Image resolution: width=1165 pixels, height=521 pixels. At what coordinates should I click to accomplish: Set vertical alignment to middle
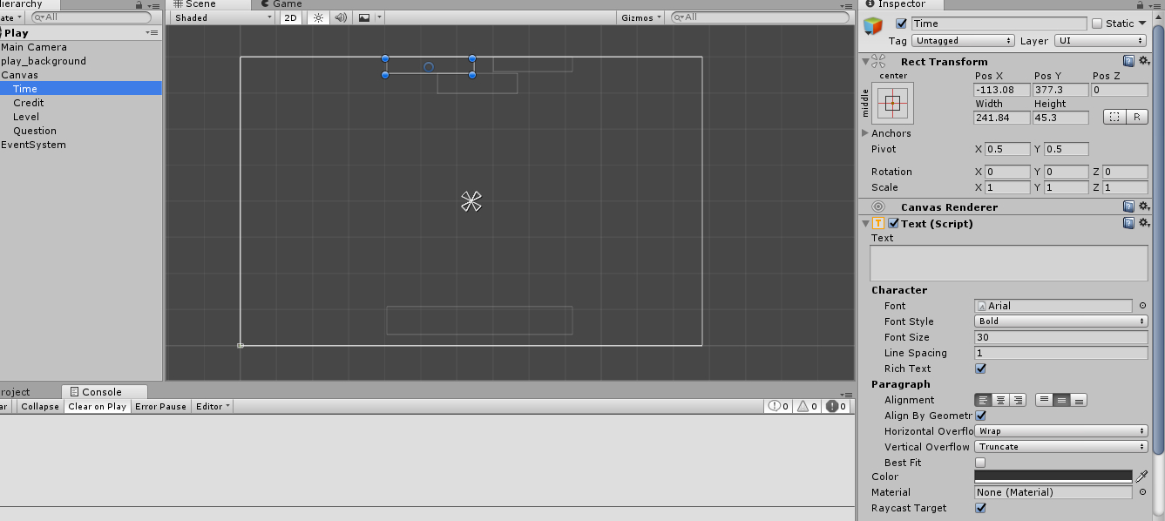[1061, 400]
